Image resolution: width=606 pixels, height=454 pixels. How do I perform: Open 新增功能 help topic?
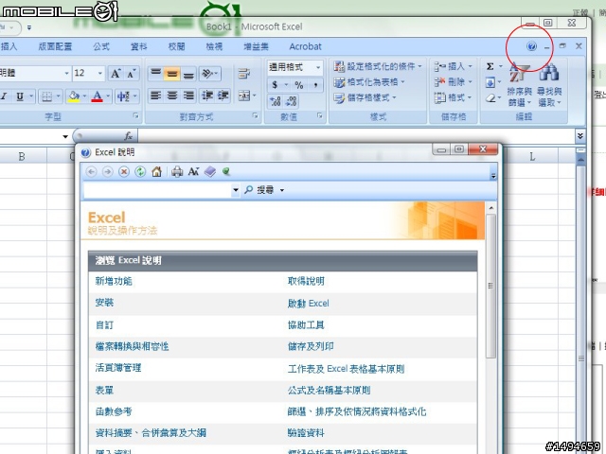pyautogui.click(x=114, y=281)
